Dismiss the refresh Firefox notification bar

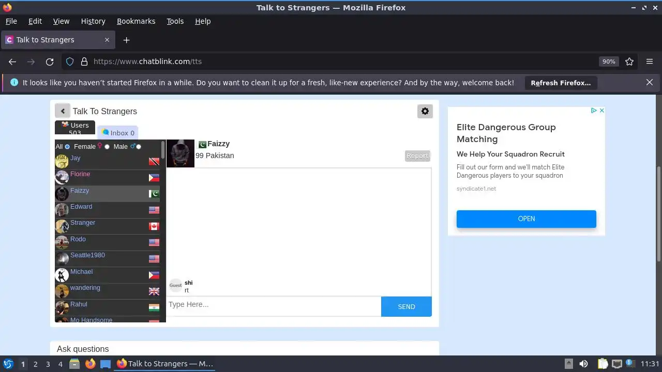[x=650, y=82]
